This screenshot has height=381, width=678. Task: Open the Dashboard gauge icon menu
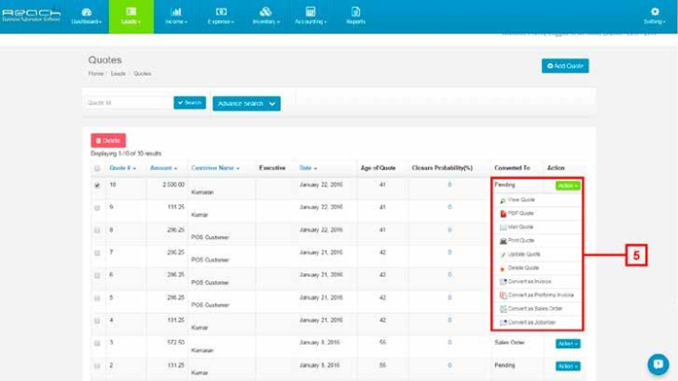[x=87, y=17]
